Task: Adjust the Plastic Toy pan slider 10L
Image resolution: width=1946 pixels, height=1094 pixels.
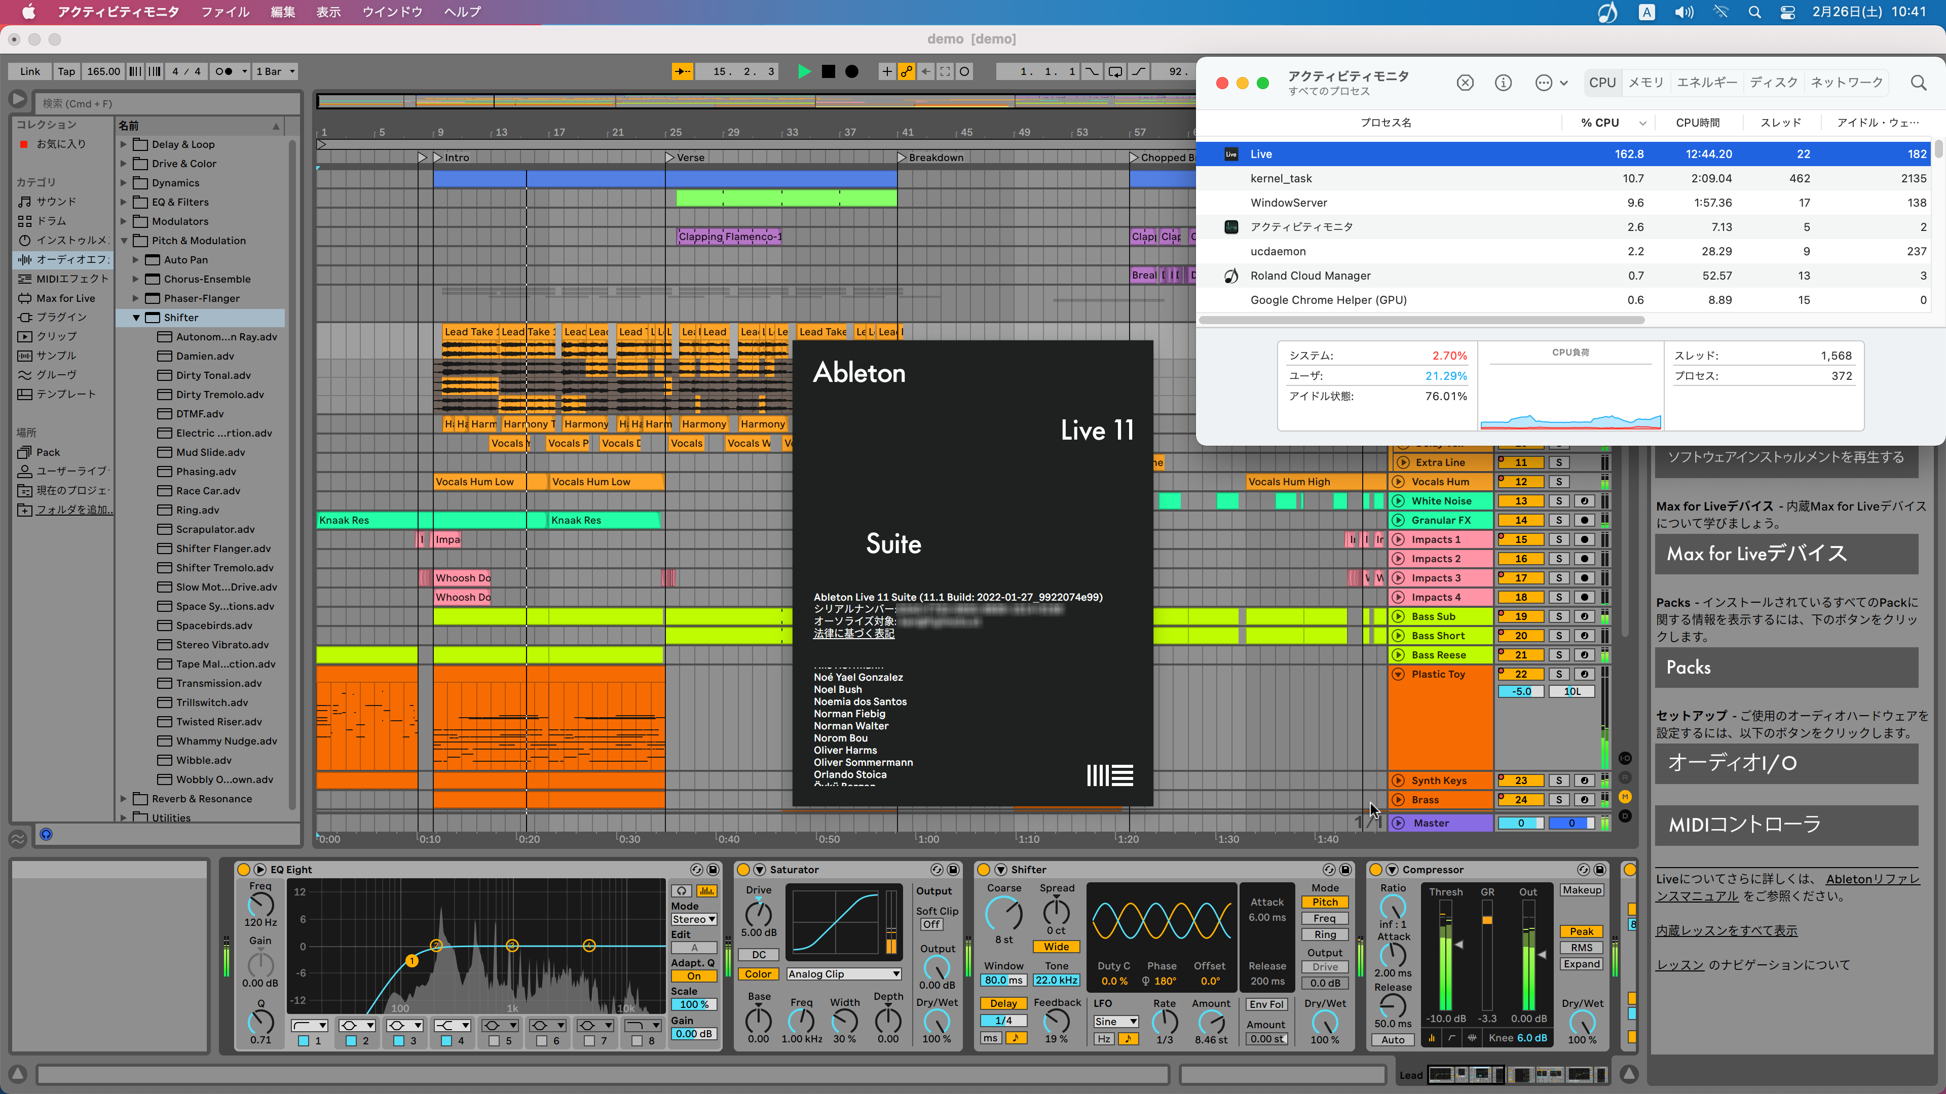Action: click(x=1571, y=691)
